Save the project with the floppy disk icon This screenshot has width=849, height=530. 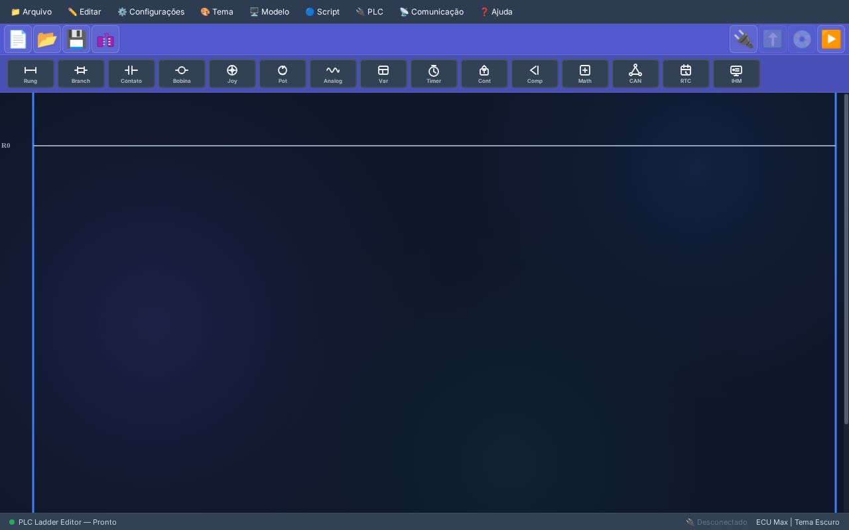[x=76, y=39]
